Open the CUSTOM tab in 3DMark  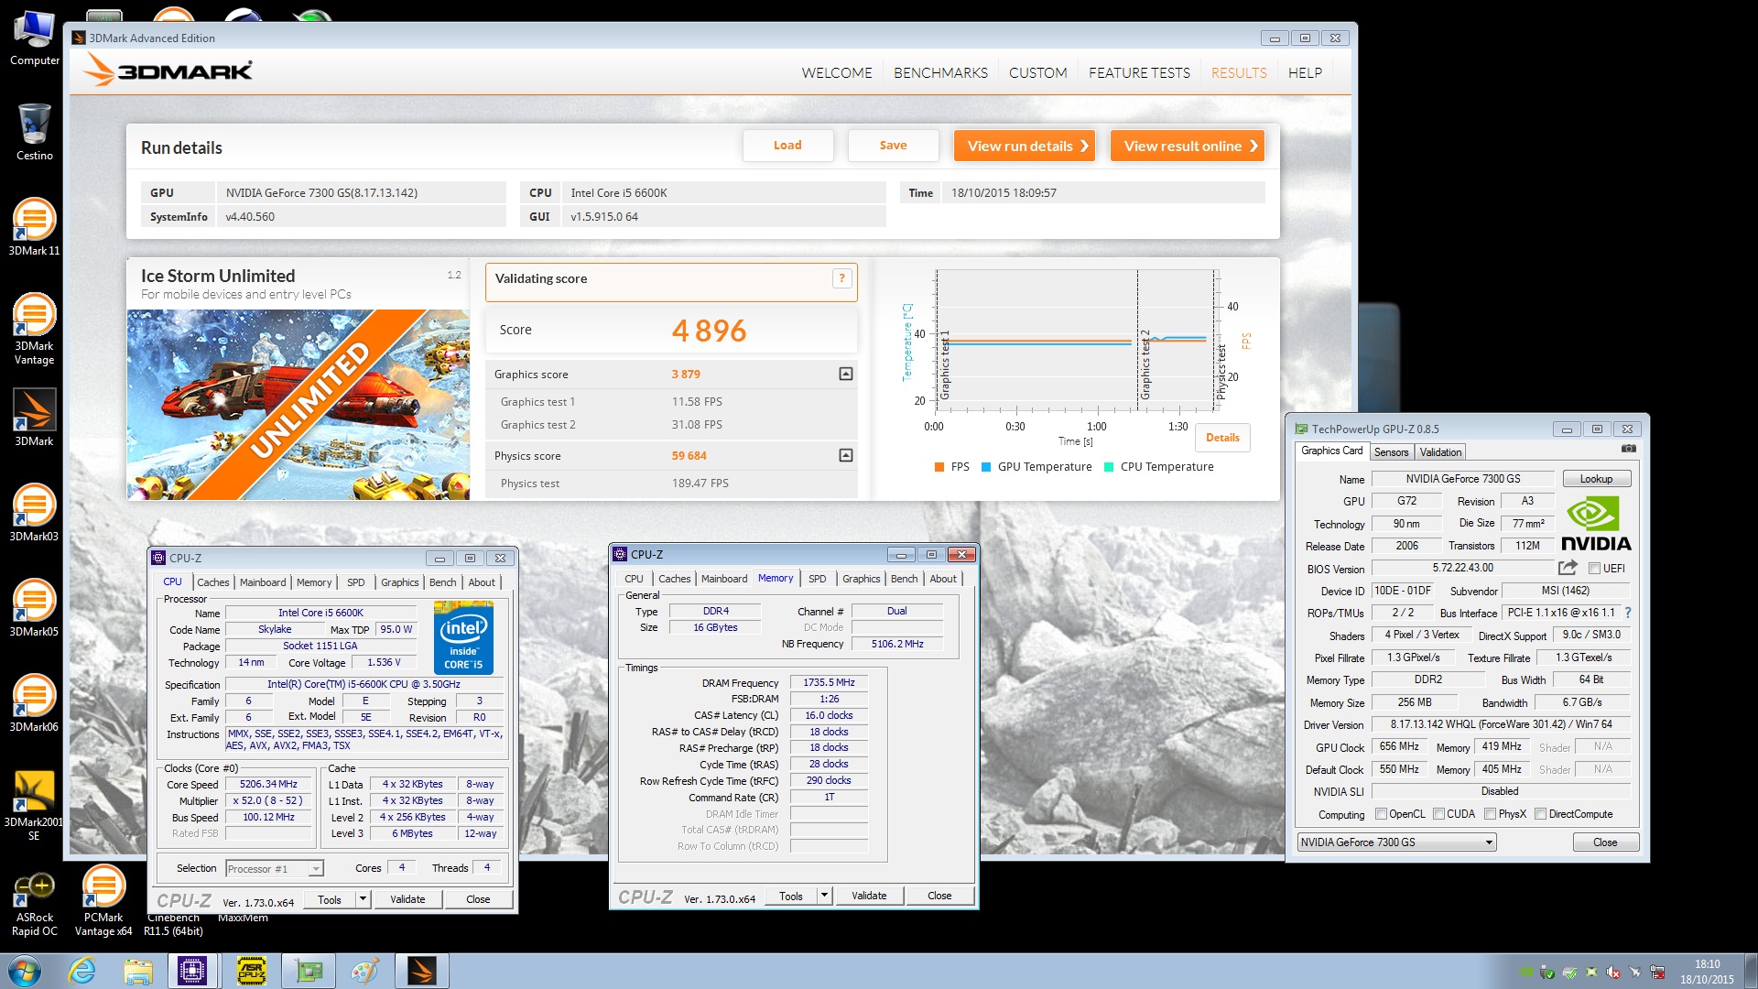click(1037, 72)
